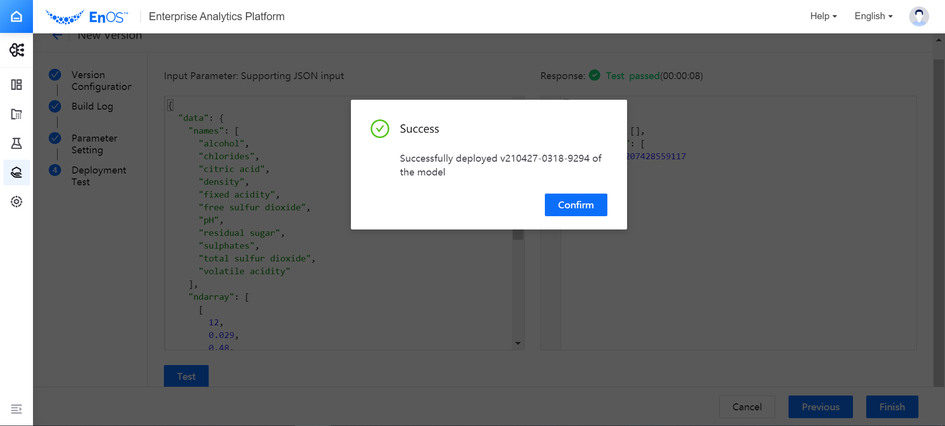This screenshot has width=945, height=426.
Task: Click the Previous button
Action: 820,407
